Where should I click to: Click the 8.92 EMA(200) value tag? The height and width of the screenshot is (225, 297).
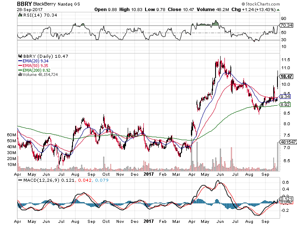click(287, 104)
